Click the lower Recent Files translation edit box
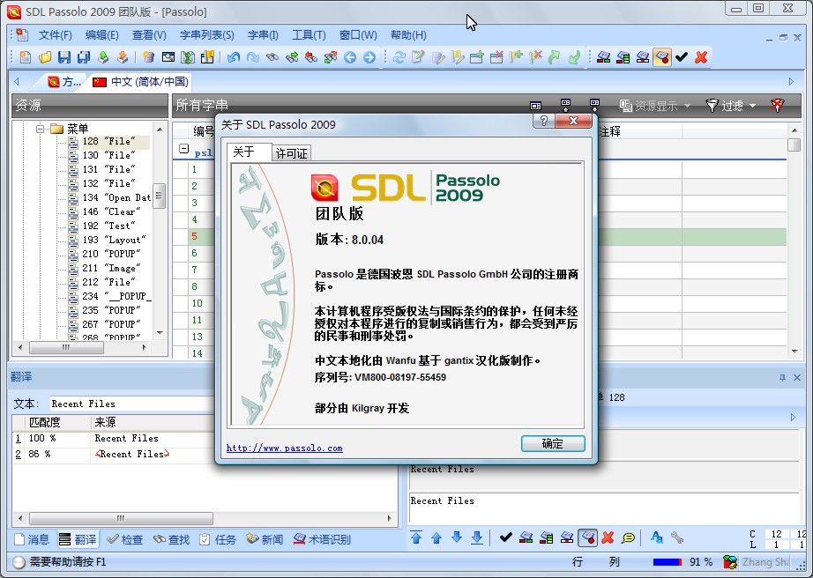The image size is (813, 578). (x=604, y=507)
